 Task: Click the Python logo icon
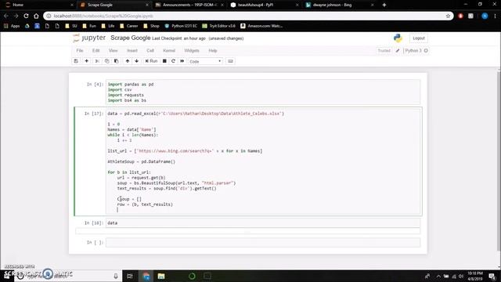pos(398,38)
